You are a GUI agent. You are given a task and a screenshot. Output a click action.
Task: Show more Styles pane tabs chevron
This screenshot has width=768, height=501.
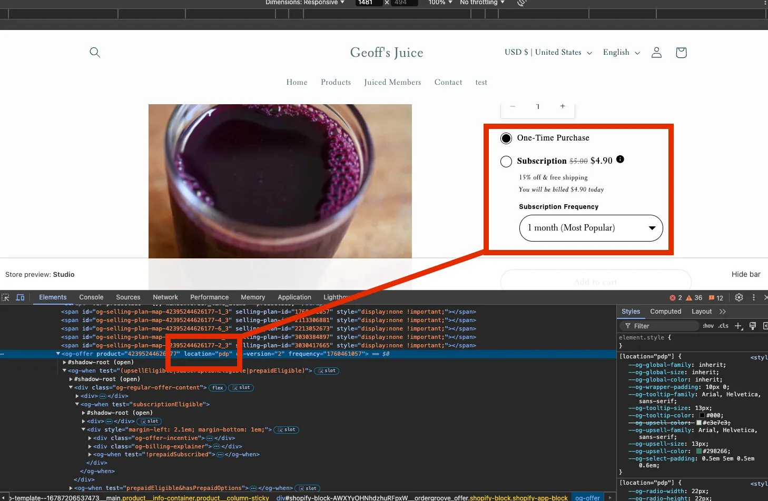[723, 312]
